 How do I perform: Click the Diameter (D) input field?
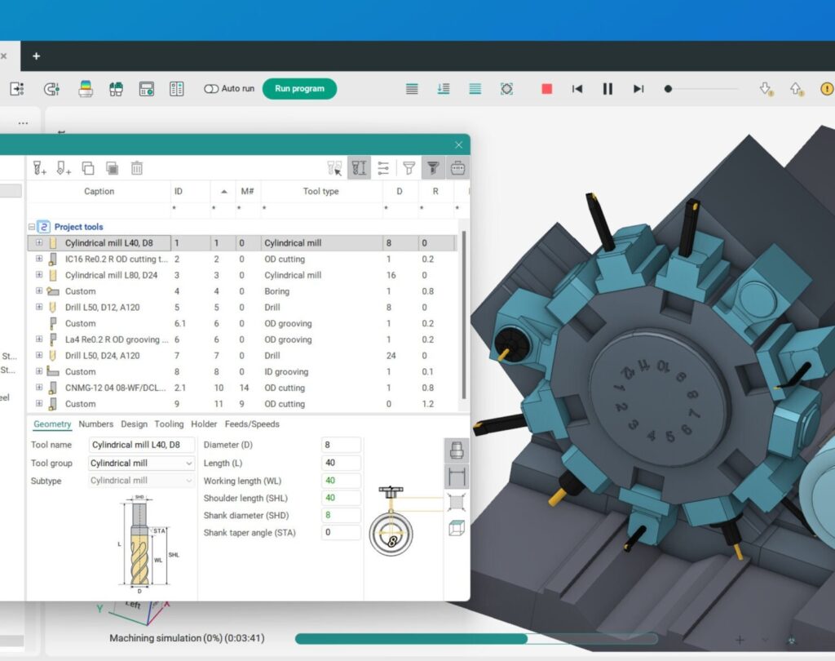[341, 445]
